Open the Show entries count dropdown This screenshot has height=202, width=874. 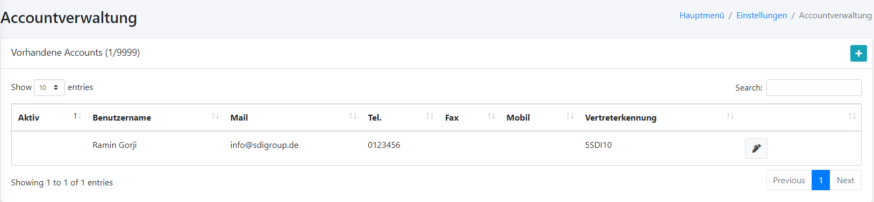click(x=49, y=87)
